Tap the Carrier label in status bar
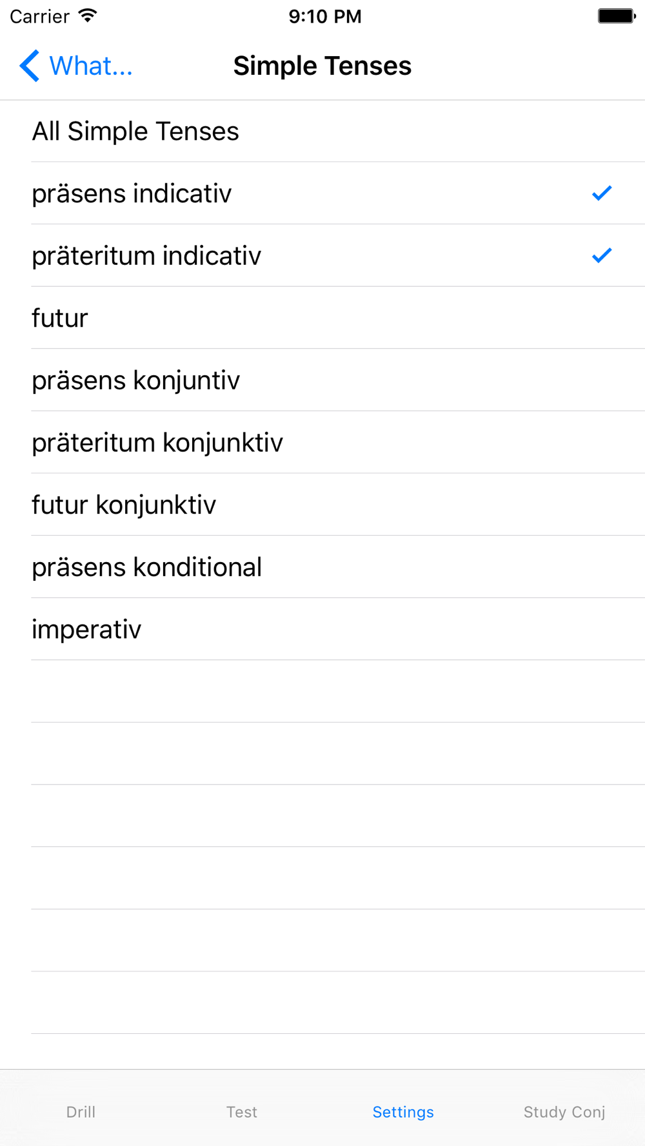Image resolution: width=645 pixels, height=1146 pixels. [x=39, y=16]
